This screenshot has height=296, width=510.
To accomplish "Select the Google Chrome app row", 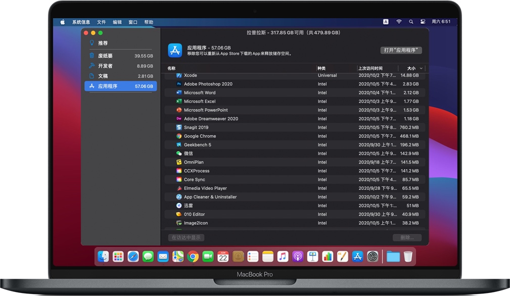I will [x=200, y=136].
